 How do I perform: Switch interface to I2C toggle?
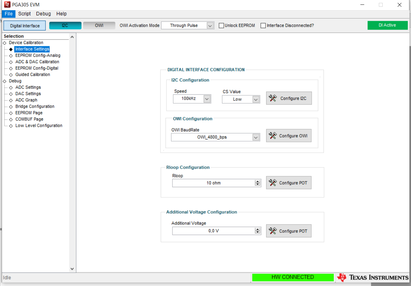65,26
